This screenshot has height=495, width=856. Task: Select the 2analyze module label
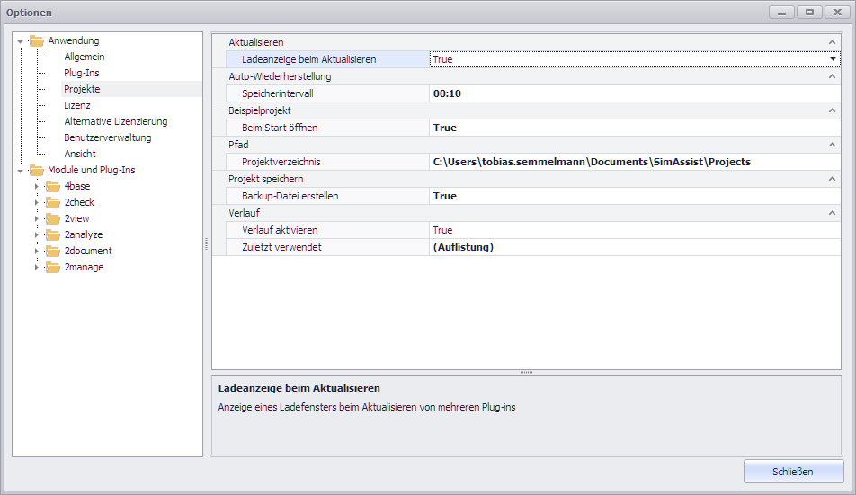84,235
